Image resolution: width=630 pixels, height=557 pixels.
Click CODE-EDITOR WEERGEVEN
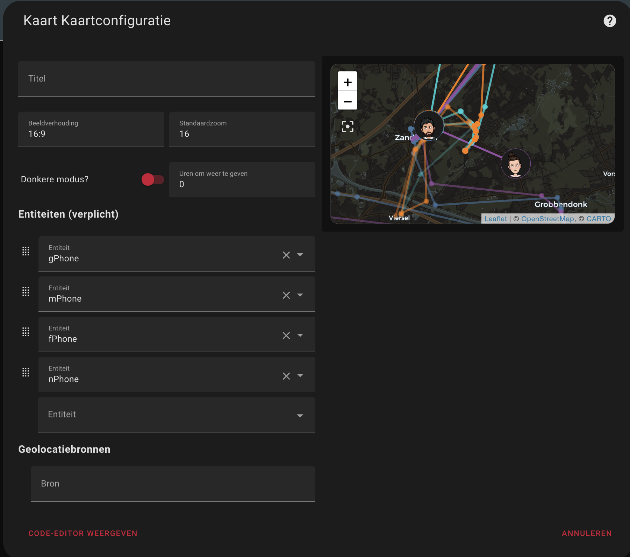[83, 533]
